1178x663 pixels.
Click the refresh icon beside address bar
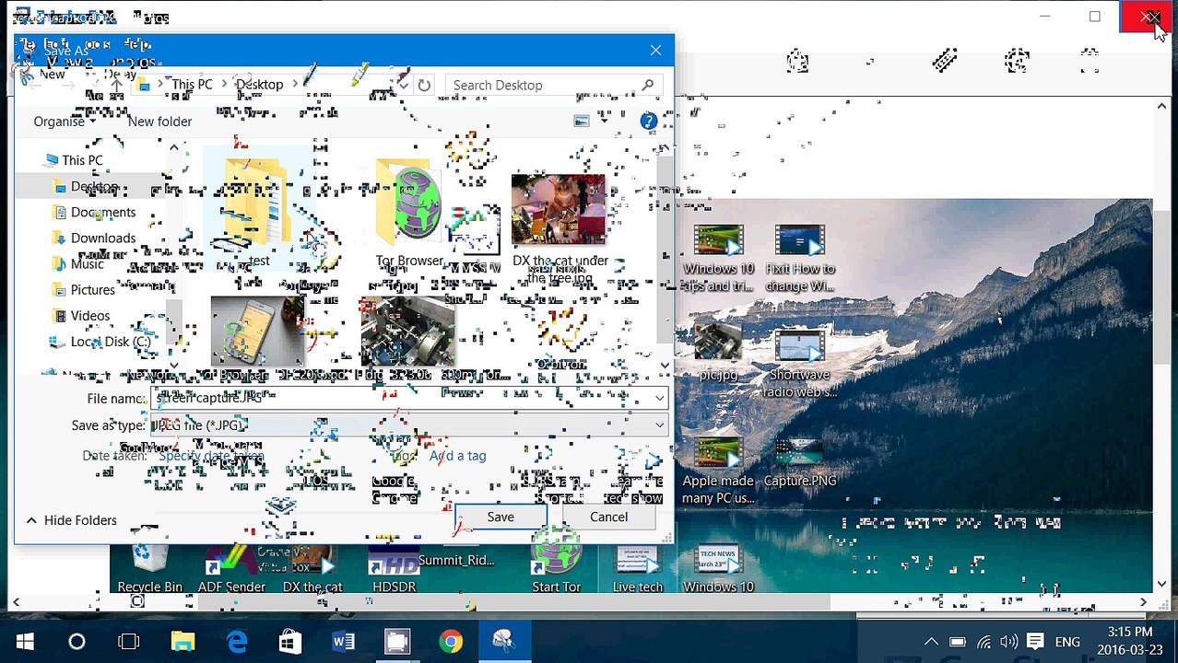coord(424,85)
